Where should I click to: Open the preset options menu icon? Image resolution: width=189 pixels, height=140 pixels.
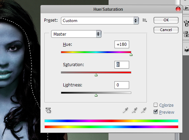145,20
